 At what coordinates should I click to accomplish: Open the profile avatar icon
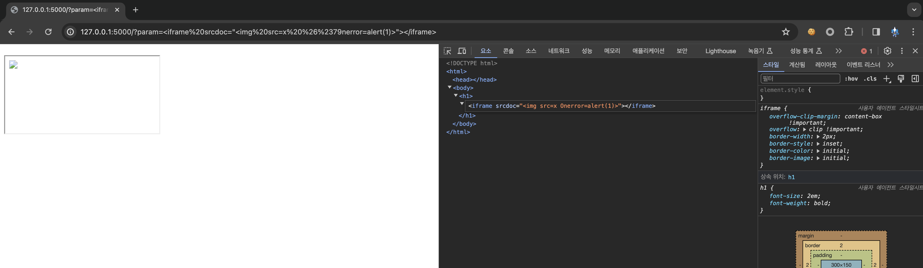895,32
